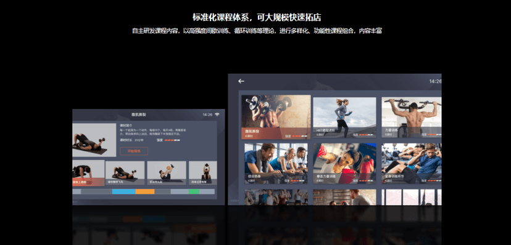
Task: Click the blue segment of the workout timeline
Action: 124,191
